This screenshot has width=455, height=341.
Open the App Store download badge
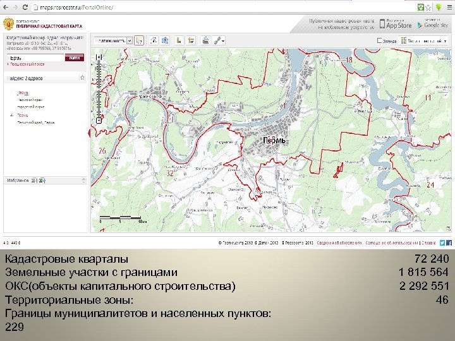(396, 24)
